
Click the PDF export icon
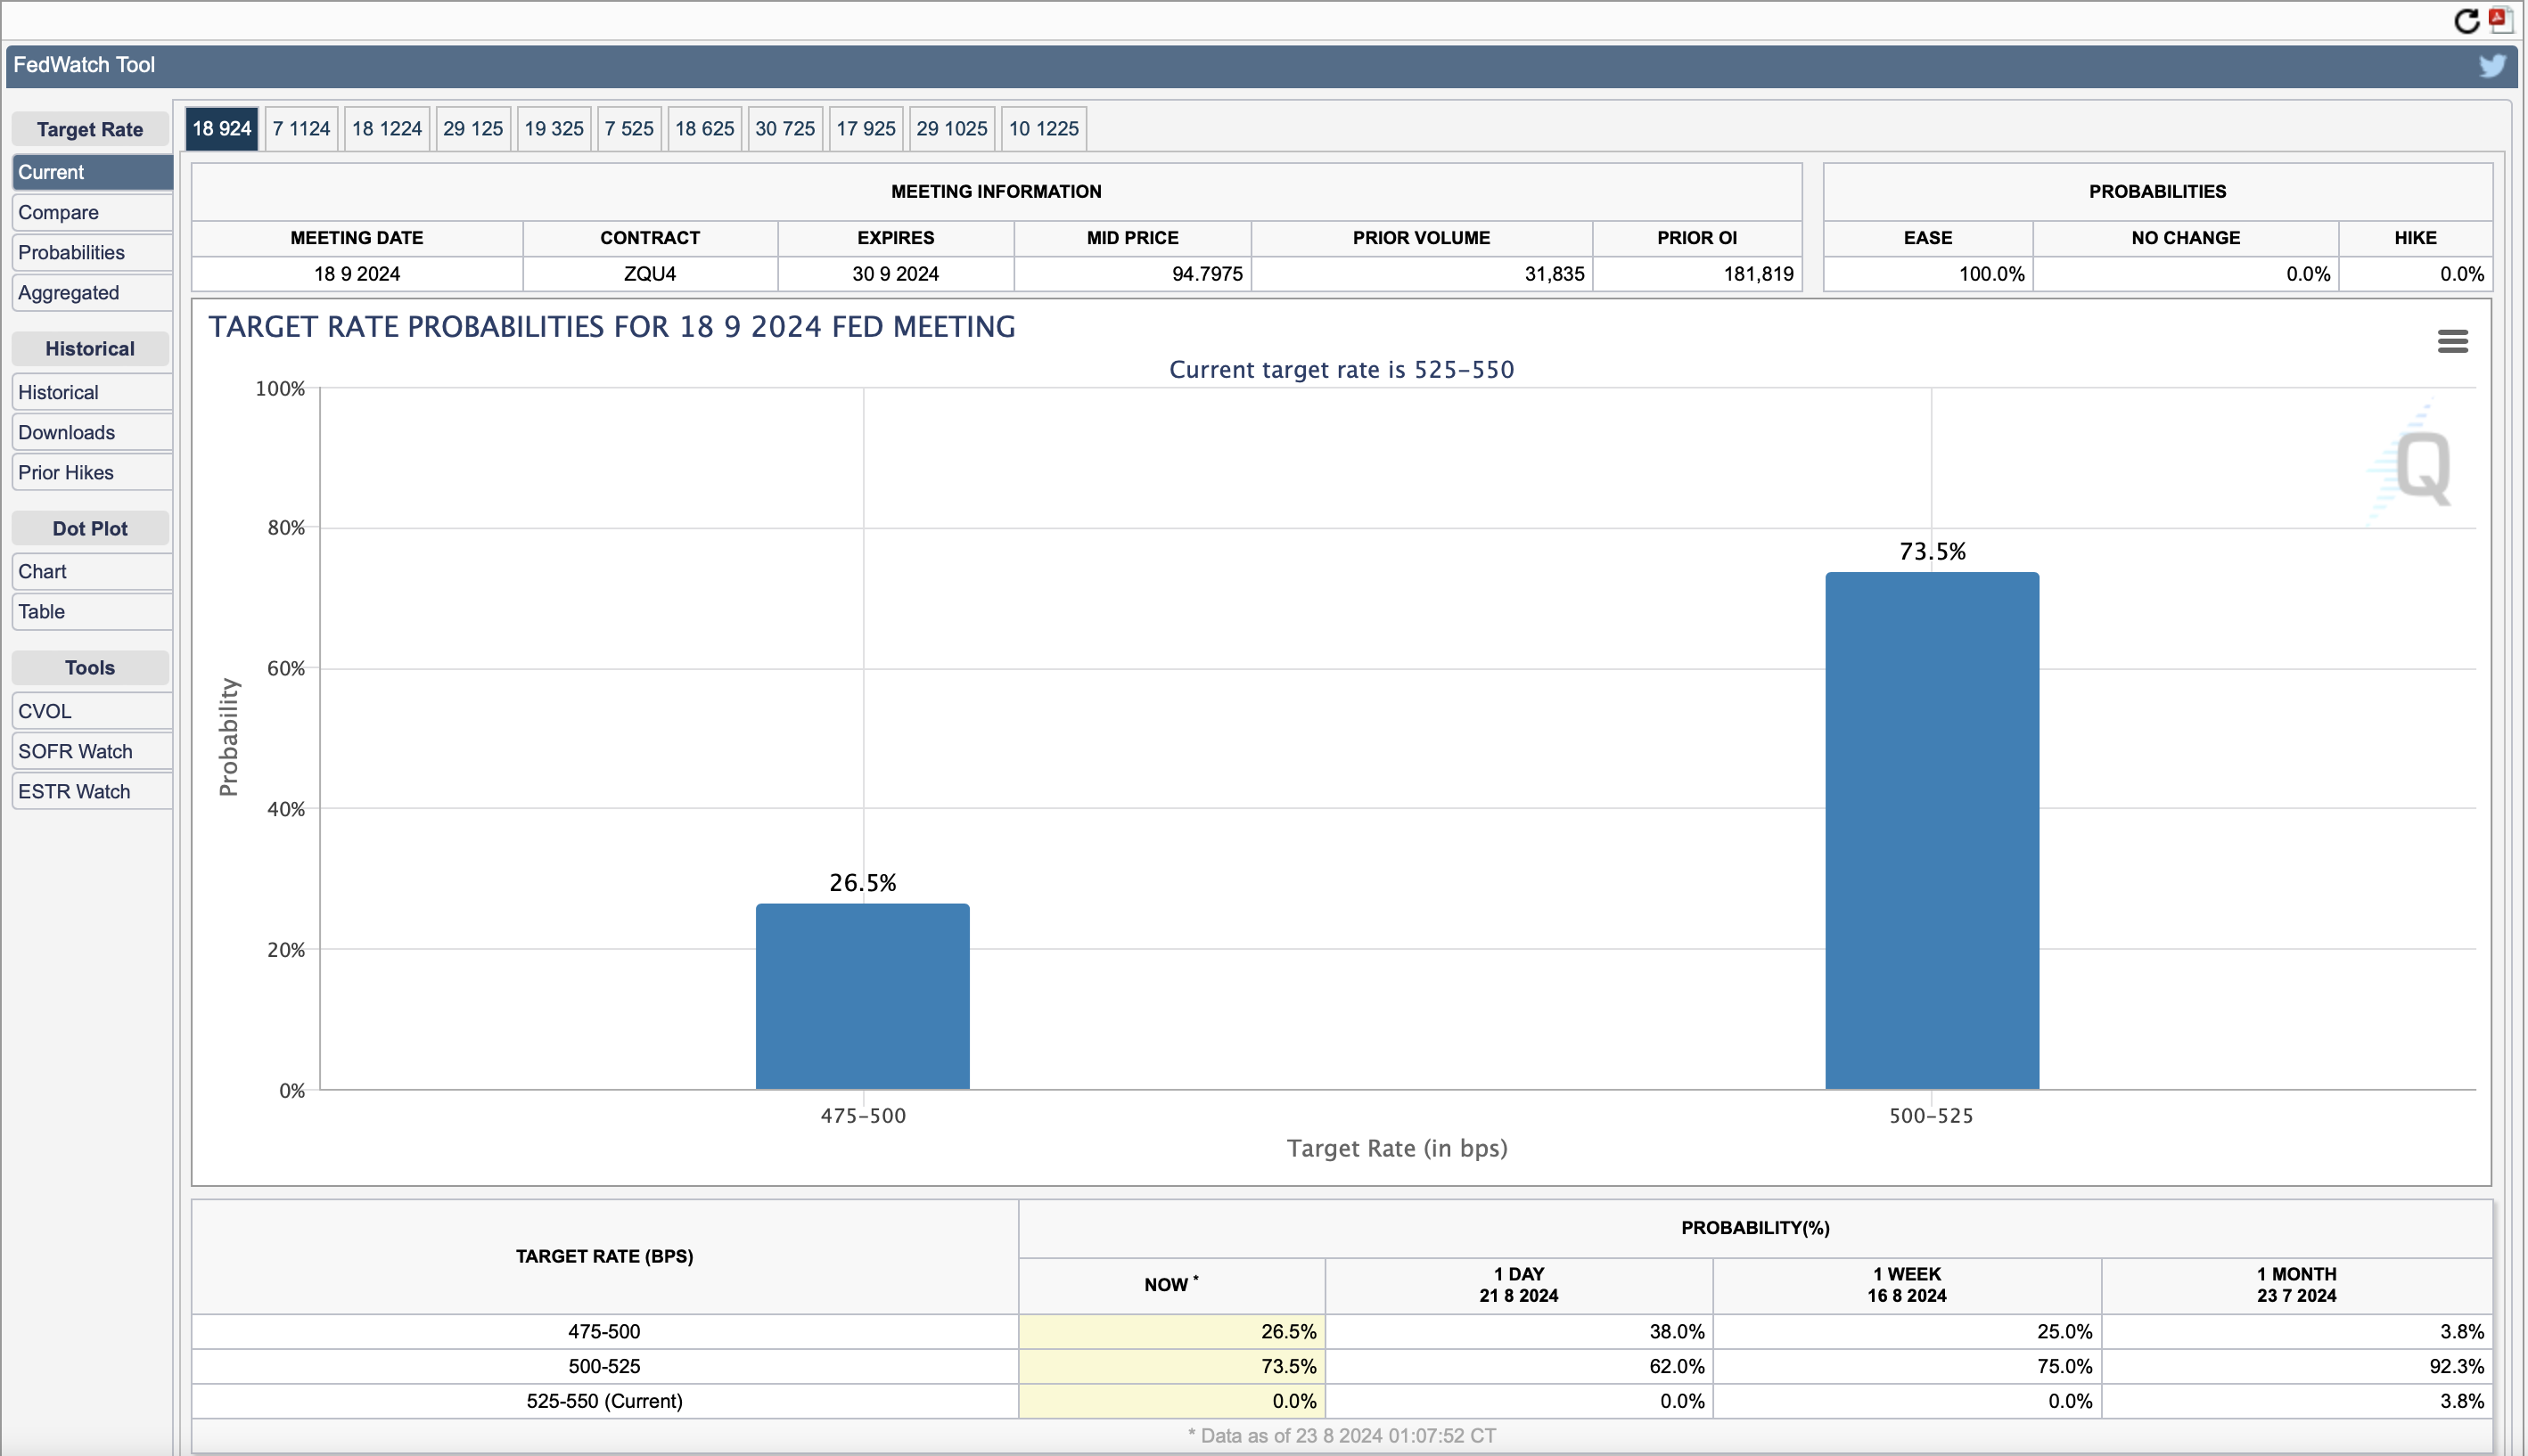click(2501, 20)
